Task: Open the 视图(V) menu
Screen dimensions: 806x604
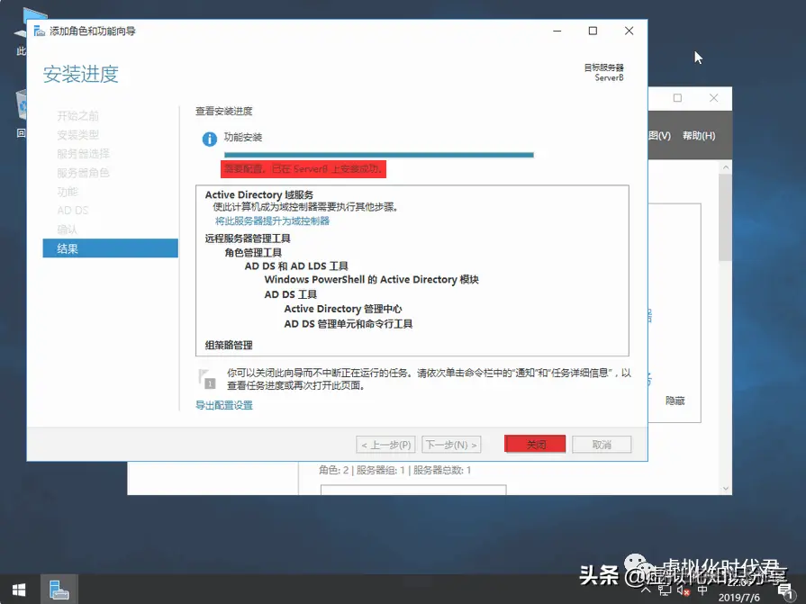Action: point(660,134)
